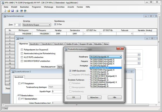Uncheck the DMR Gewöhnlich checkbox

tap(70, 71)
